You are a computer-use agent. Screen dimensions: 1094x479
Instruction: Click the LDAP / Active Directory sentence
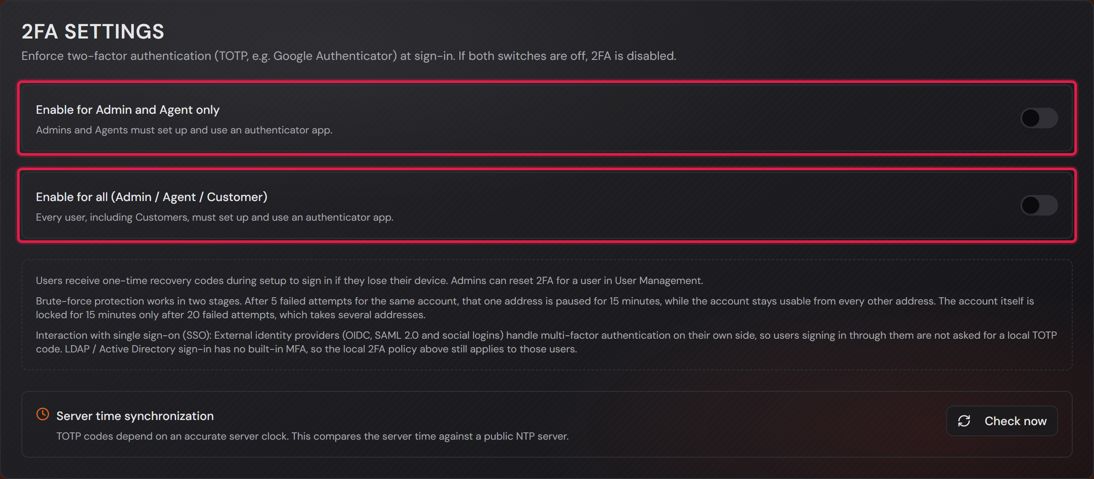pyautogui.click(x=321, y=349)
